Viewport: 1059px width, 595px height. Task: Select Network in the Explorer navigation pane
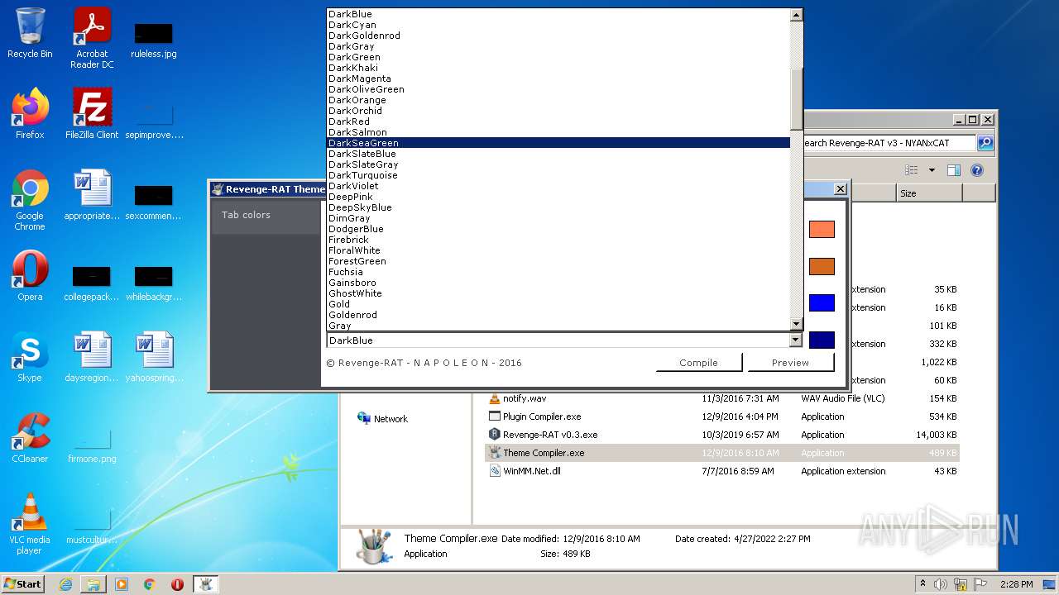tap(382, 419)
